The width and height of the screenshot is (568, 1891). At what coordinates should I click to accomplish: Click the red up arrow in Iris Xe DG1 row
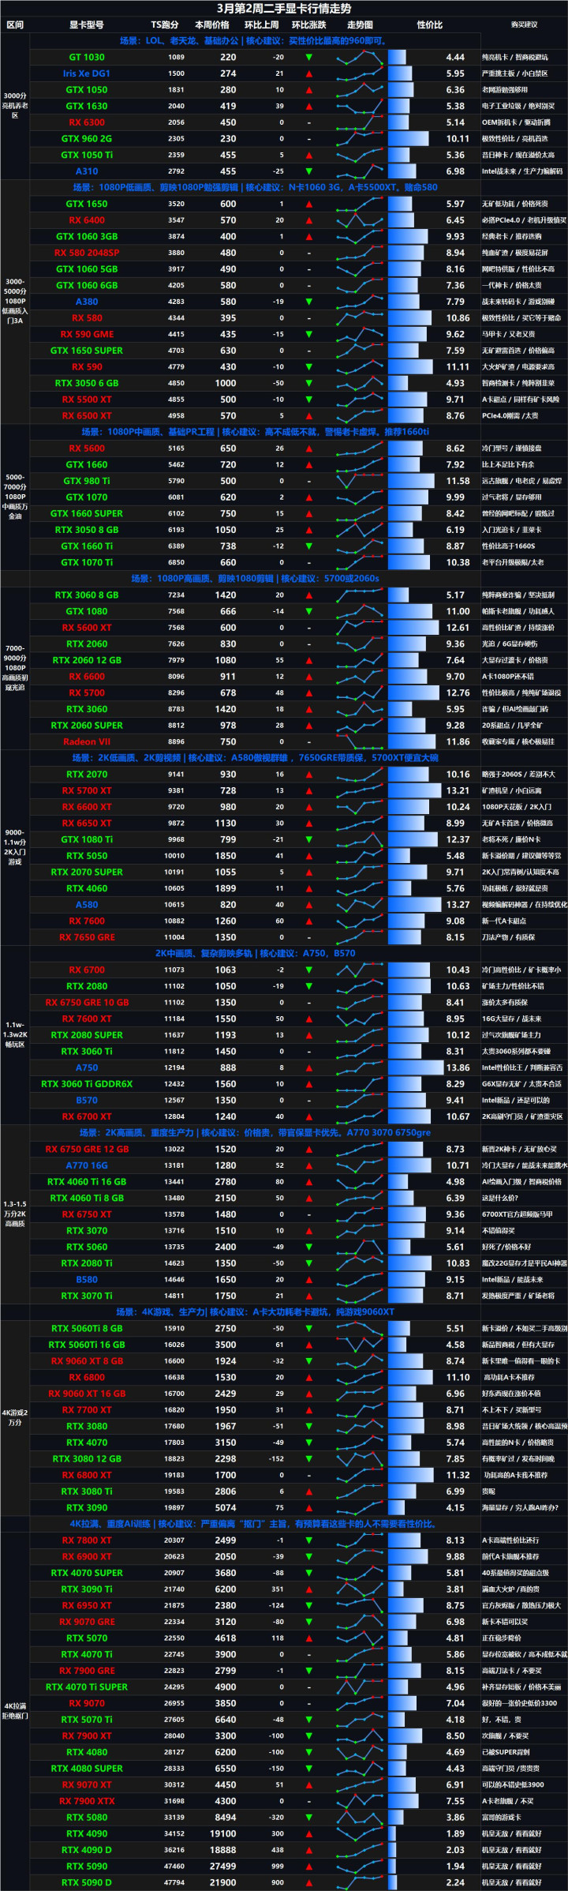pyautogui.click(x=308, y=73)
